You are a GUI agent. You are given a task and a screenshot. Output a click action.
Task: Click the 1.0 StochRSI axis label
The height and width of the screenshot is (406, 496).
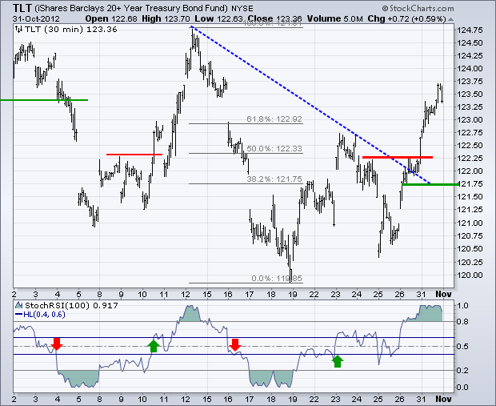pyautogui.click(x=463, y=306)
